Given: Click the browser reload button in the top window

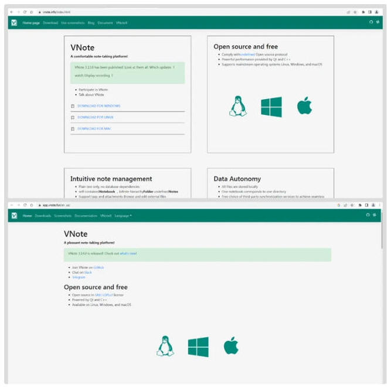Looking at the screenshot, I should tap(25, 12).
